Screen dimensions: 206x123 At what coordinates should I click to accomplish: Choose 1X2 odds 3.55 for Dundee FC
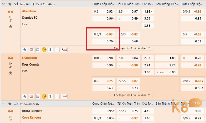148,18
